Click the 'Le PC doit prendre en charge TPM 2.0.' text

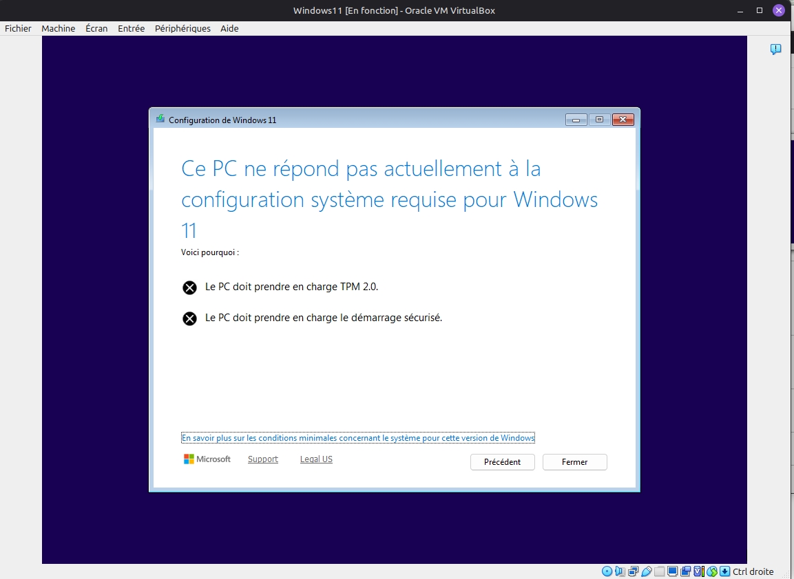(292, 287)
